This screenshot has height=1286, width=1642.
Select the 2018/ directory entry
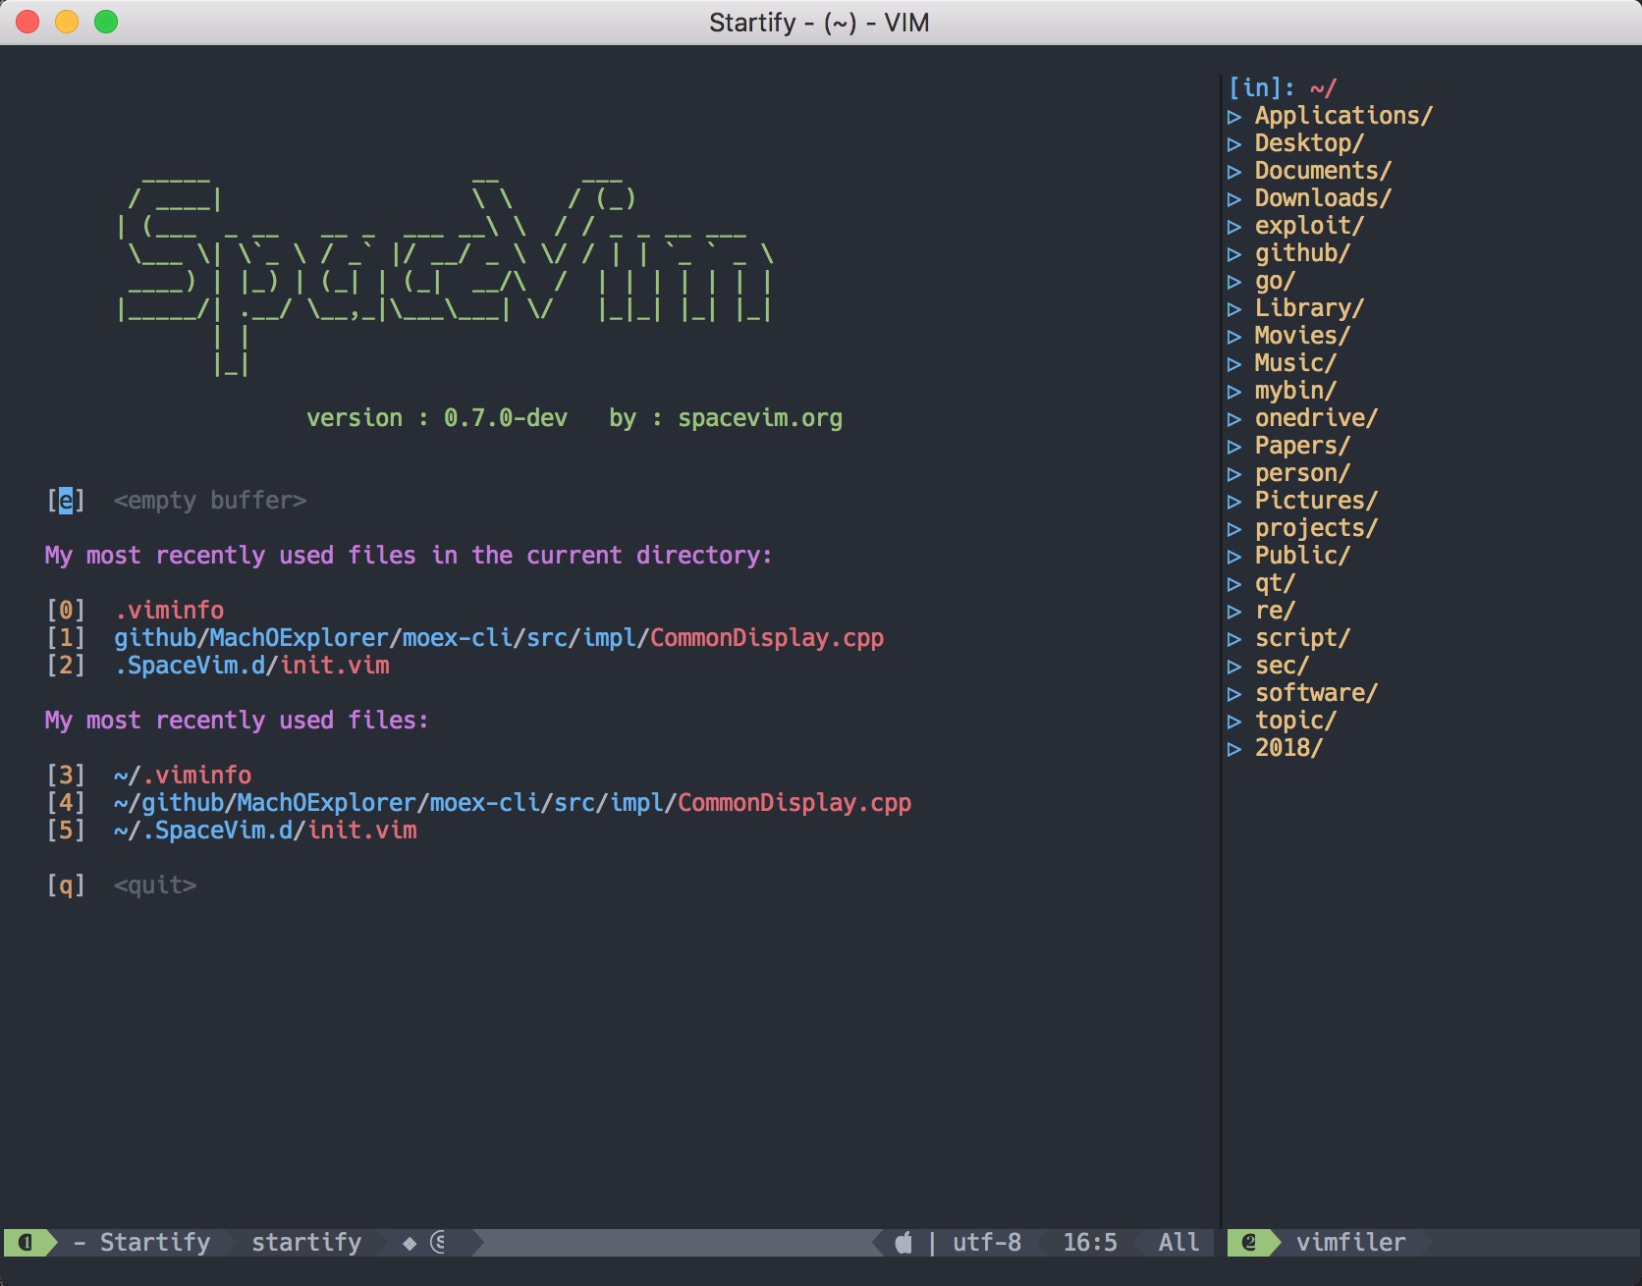point(1288,748)
